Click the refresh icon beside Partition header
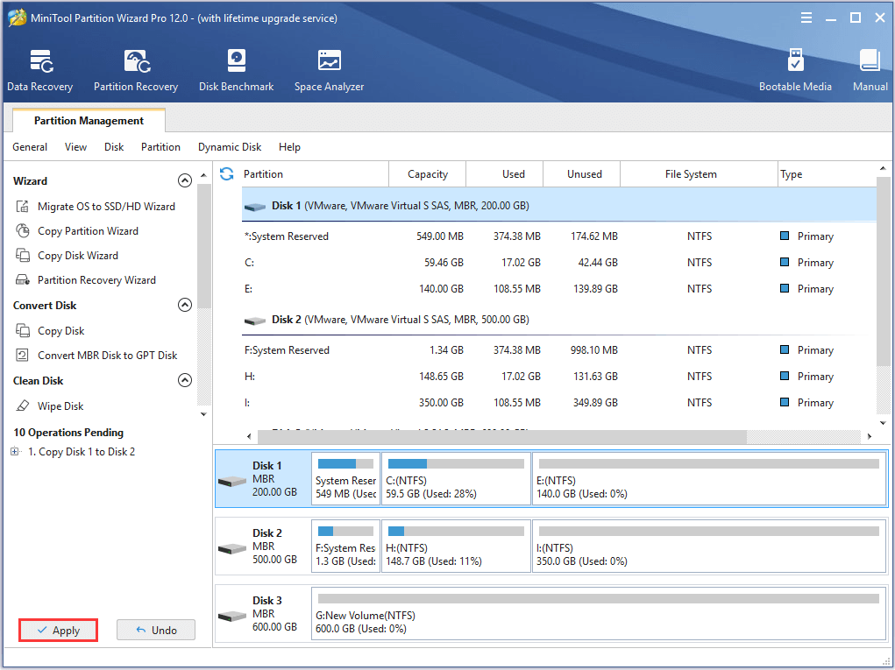Viewport: 895px width, 670px height. (227, 174)
